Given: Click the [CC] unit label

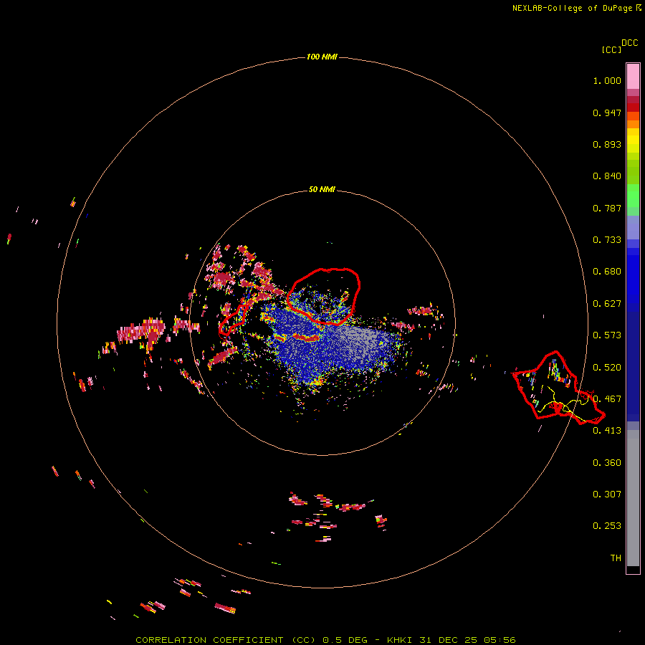Looking at the screenshot, I should point(611,49).
